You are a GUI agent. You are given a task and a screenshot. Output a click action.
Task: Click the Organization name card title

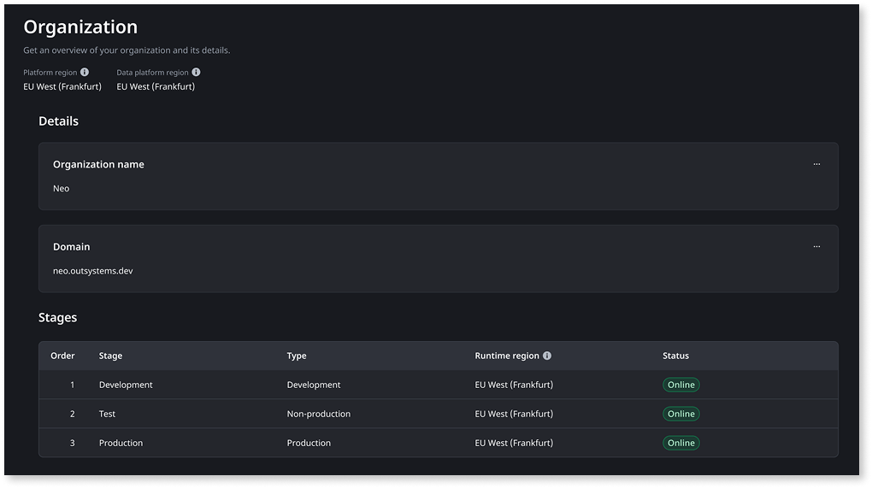pos(98,164)
